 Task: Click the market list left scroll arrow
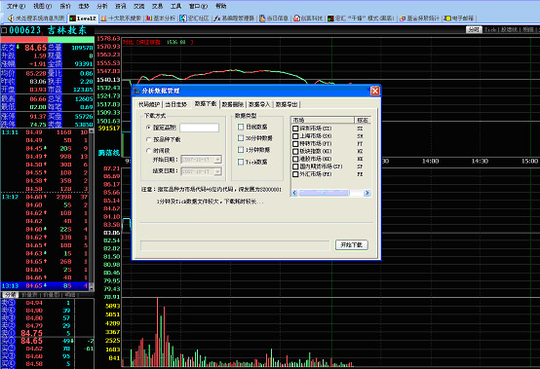(294, 193)
